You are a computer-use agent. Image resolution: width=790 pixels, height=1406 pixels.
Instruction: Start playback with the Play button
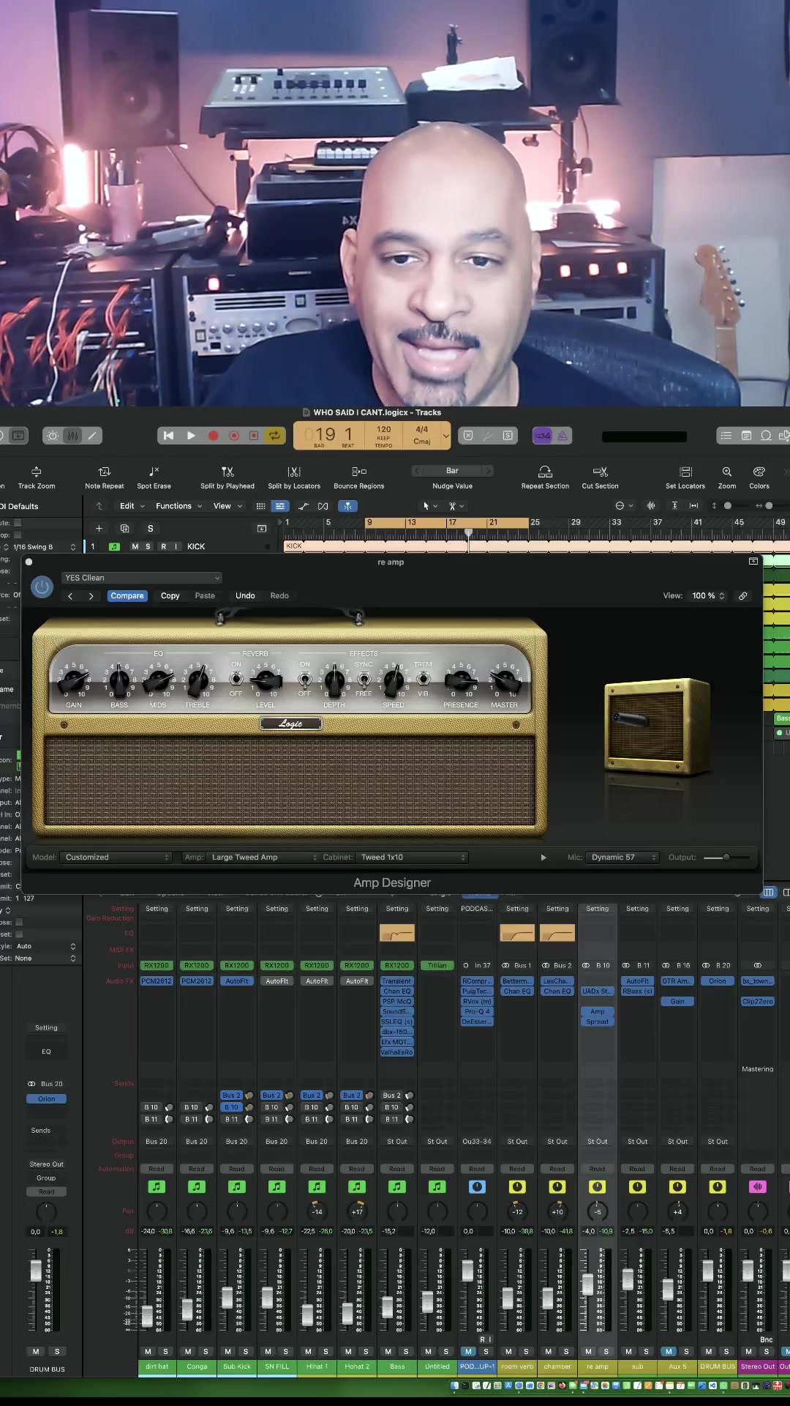click(191, 436)
